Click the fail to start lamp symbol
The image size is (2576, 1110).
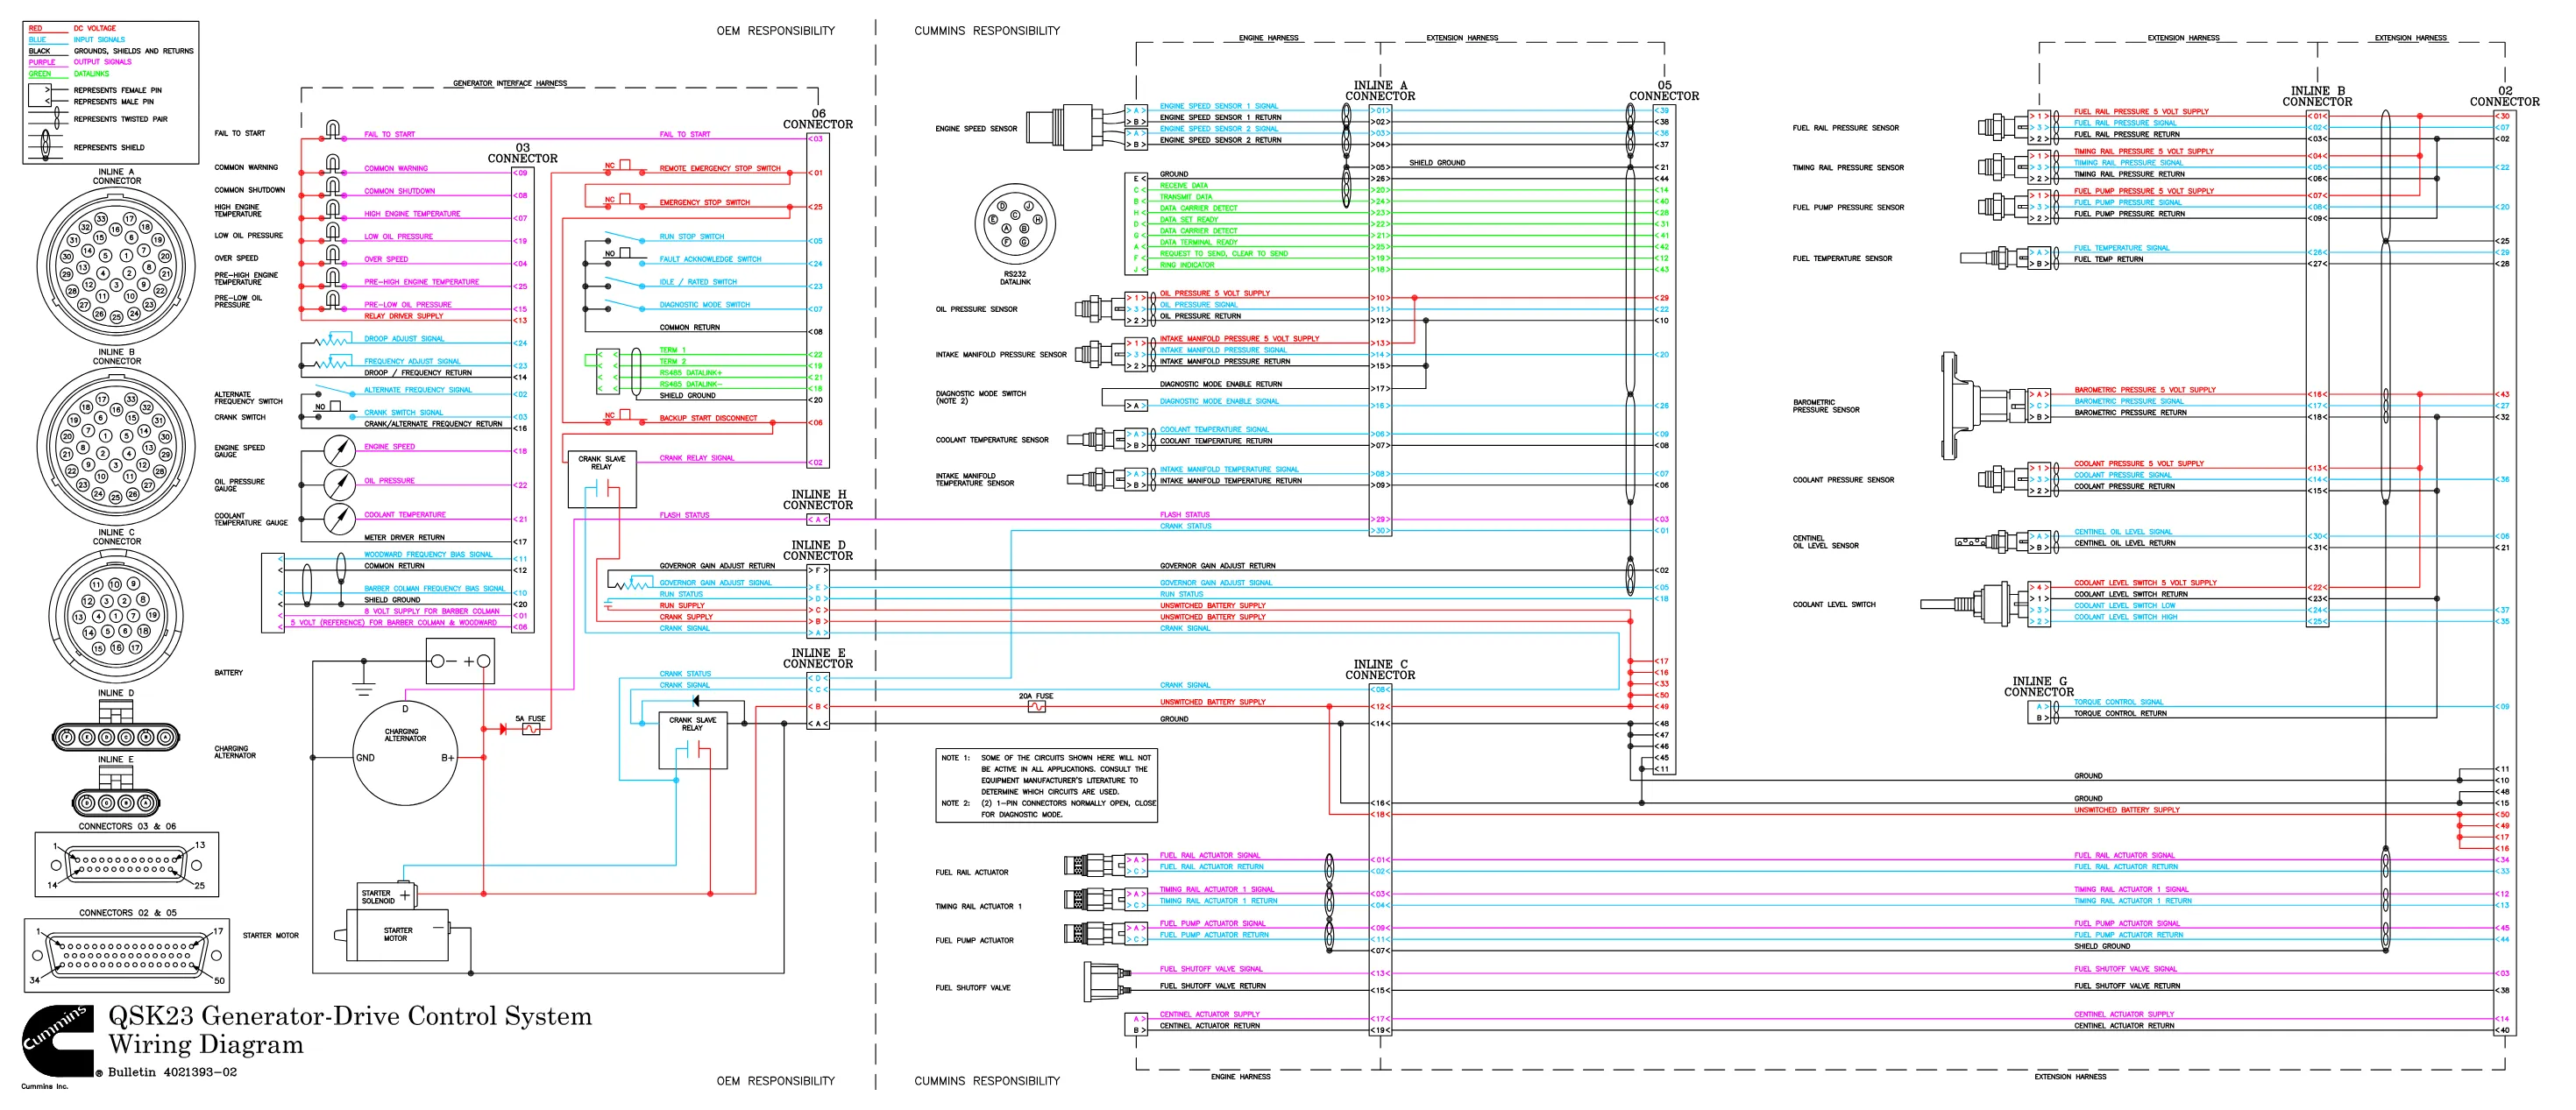coord(333,130)
